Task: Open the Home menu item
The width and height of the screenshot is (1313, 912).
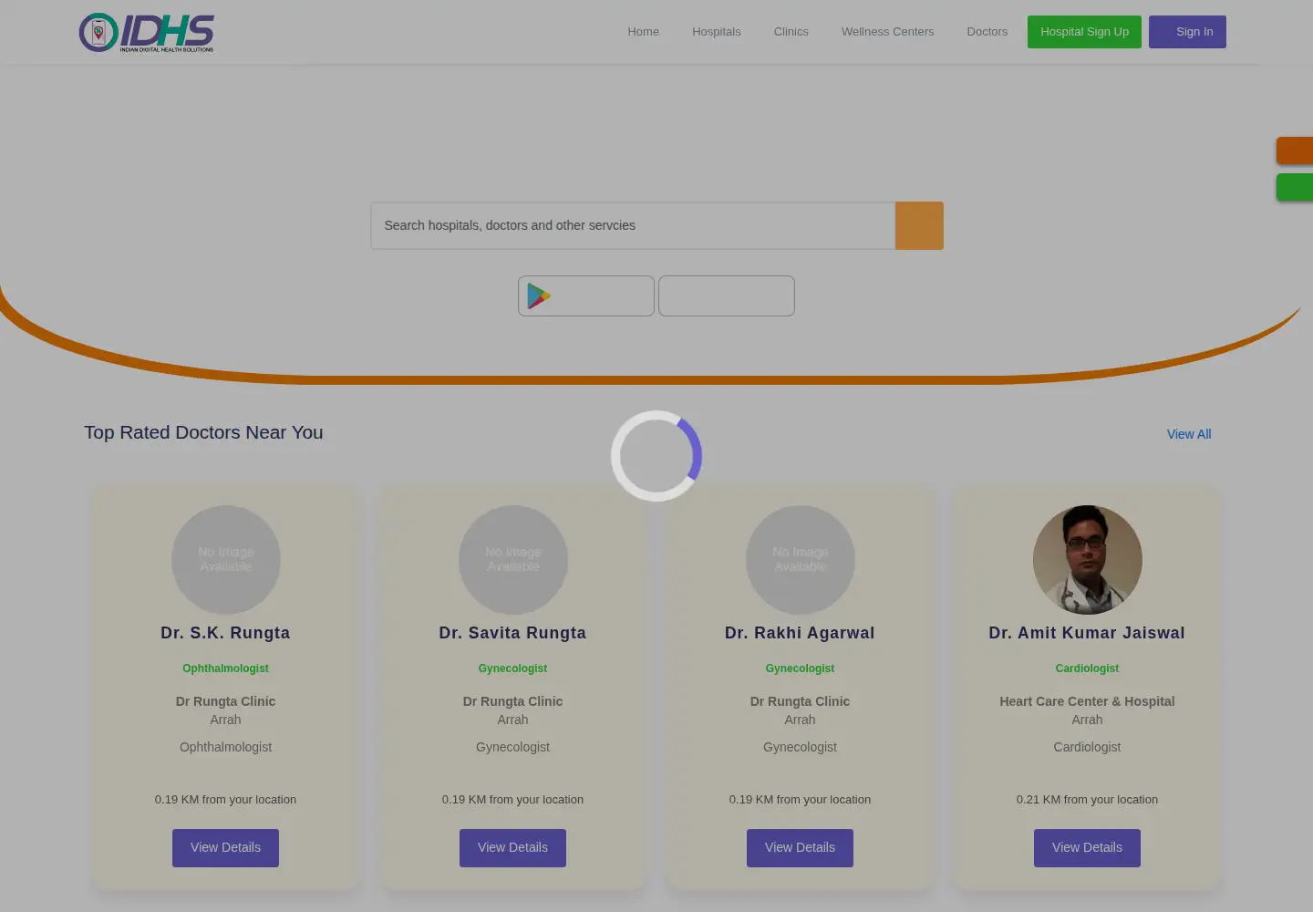Action: [x=643, y=32]
